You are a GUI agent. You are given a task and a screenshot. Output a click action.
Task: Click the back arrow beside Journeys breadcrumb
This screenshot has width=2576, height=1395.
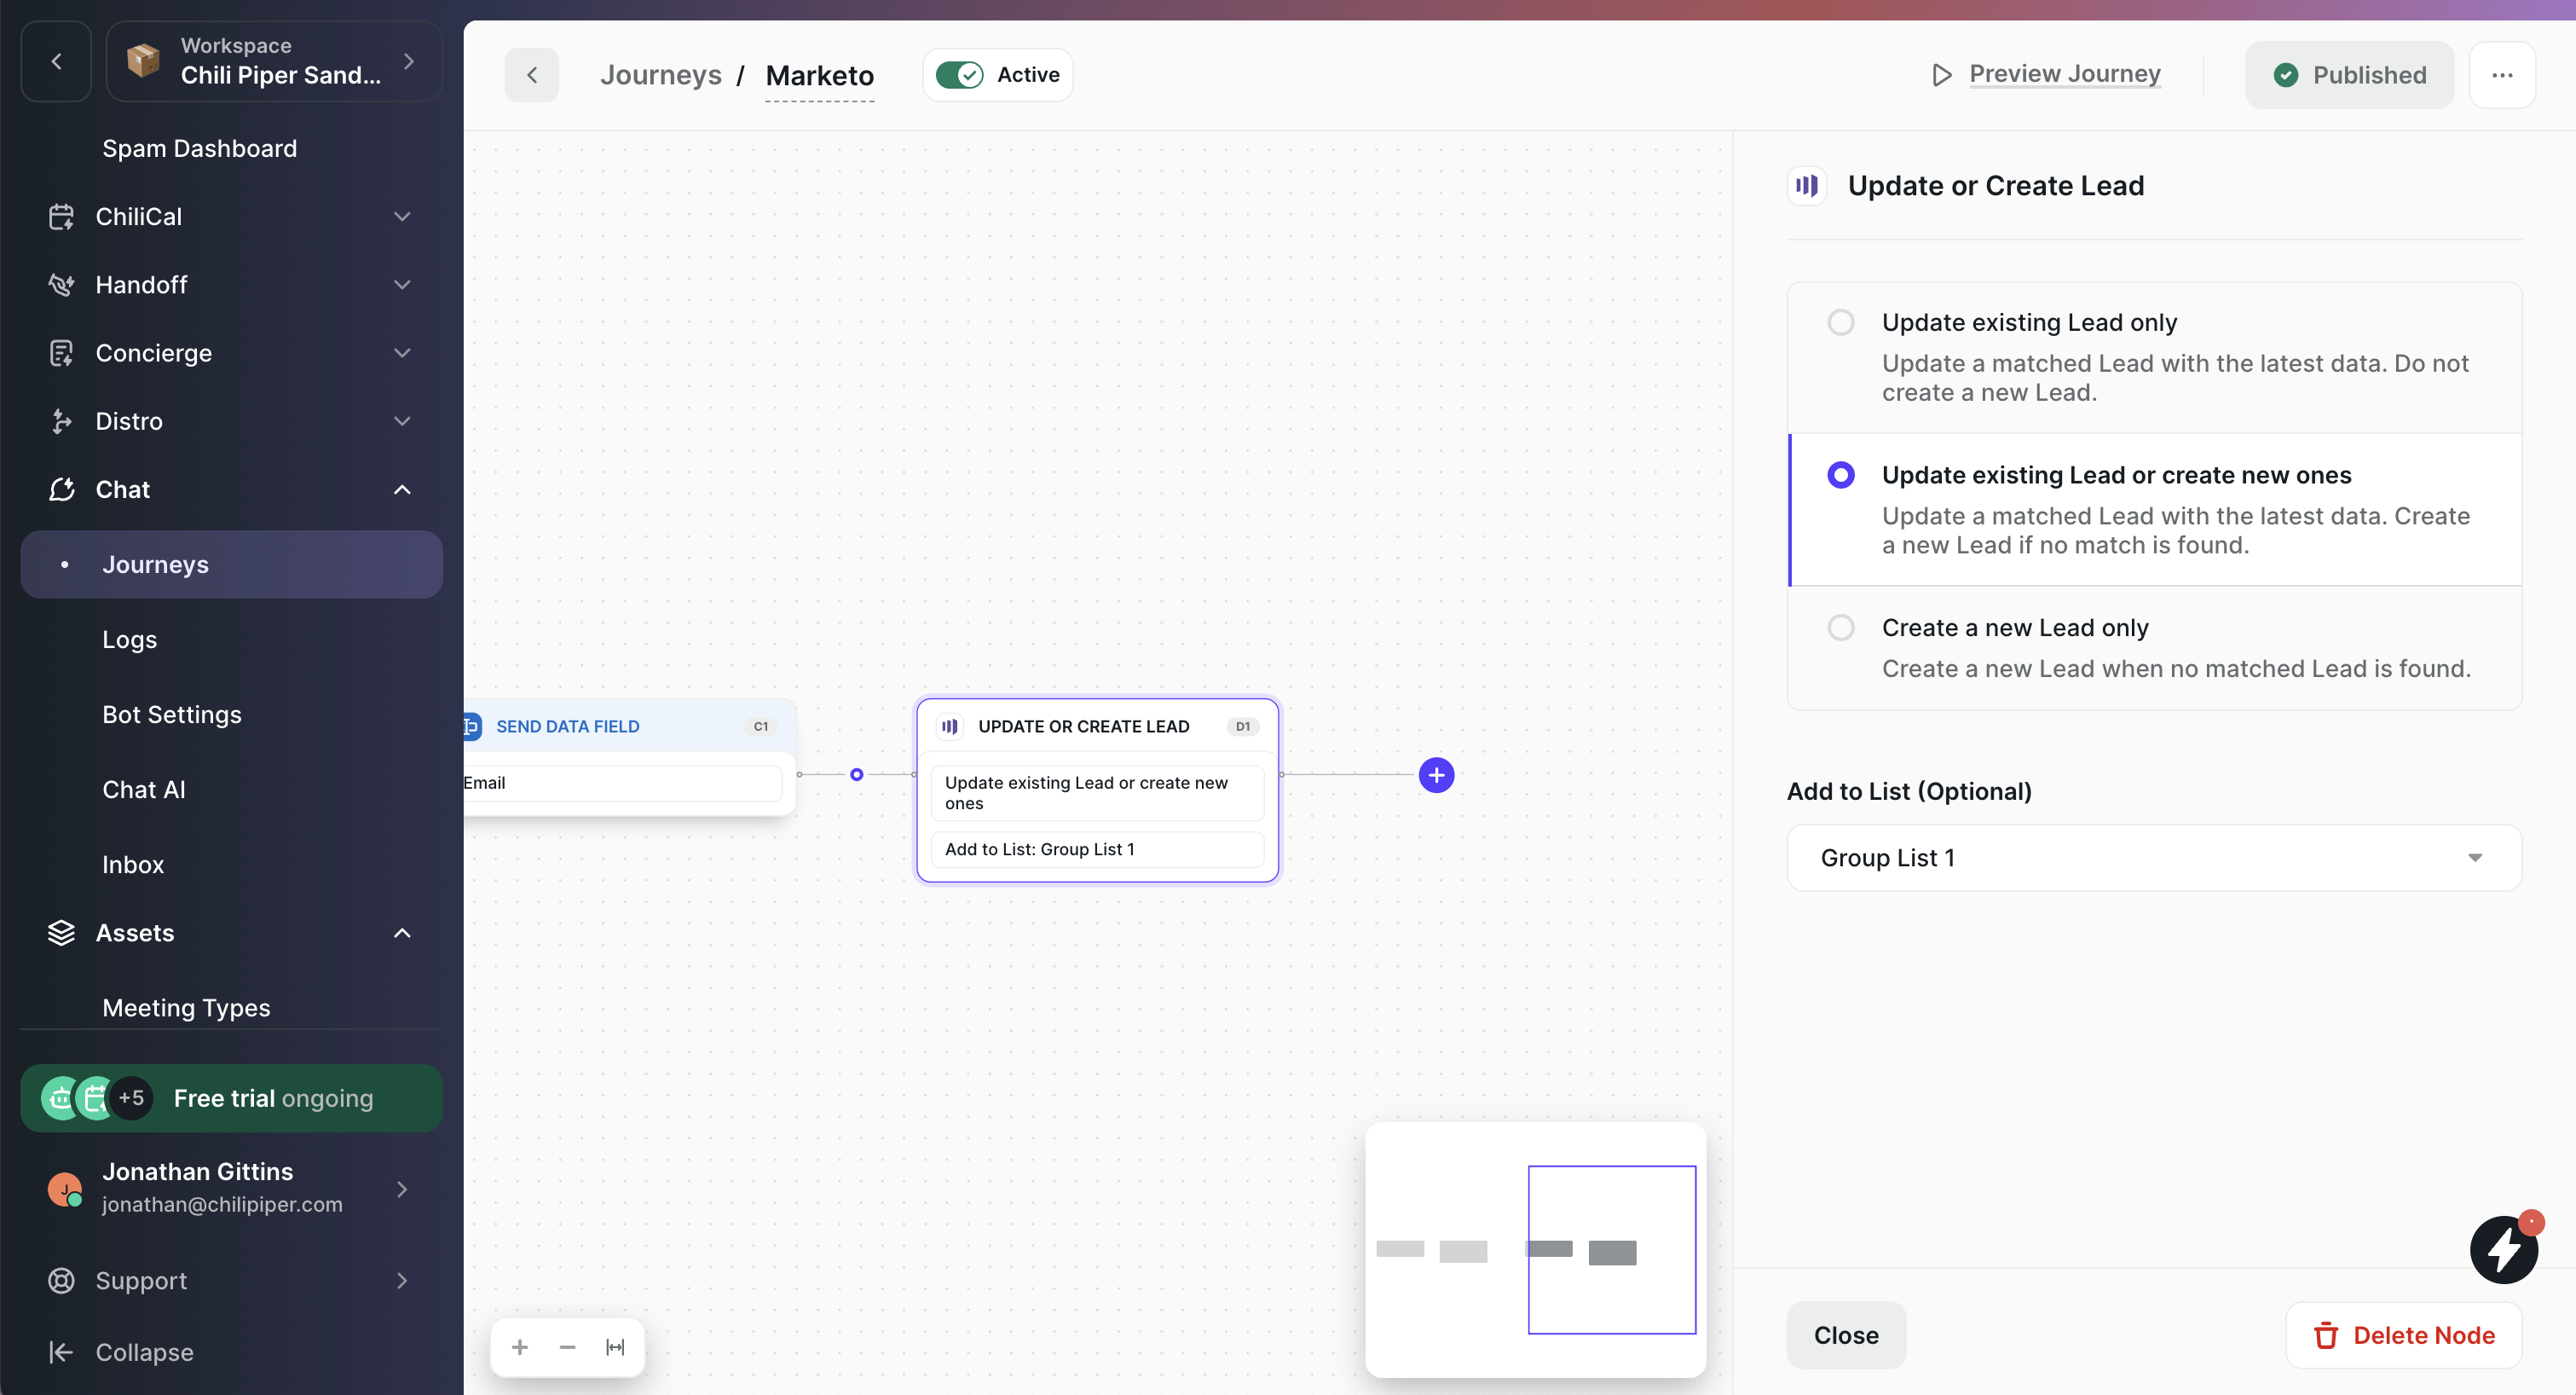532,75
